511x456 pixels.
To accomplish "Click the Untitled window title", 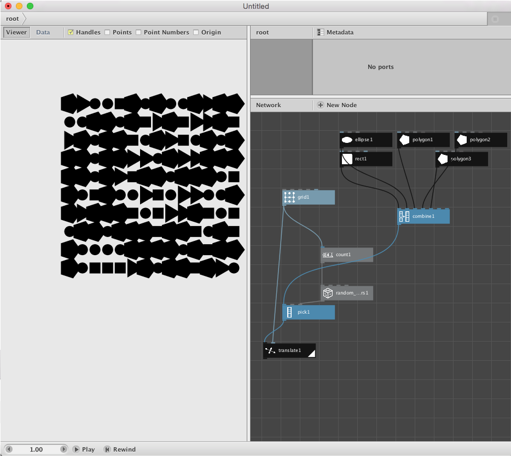I will [x=256, y=6].
